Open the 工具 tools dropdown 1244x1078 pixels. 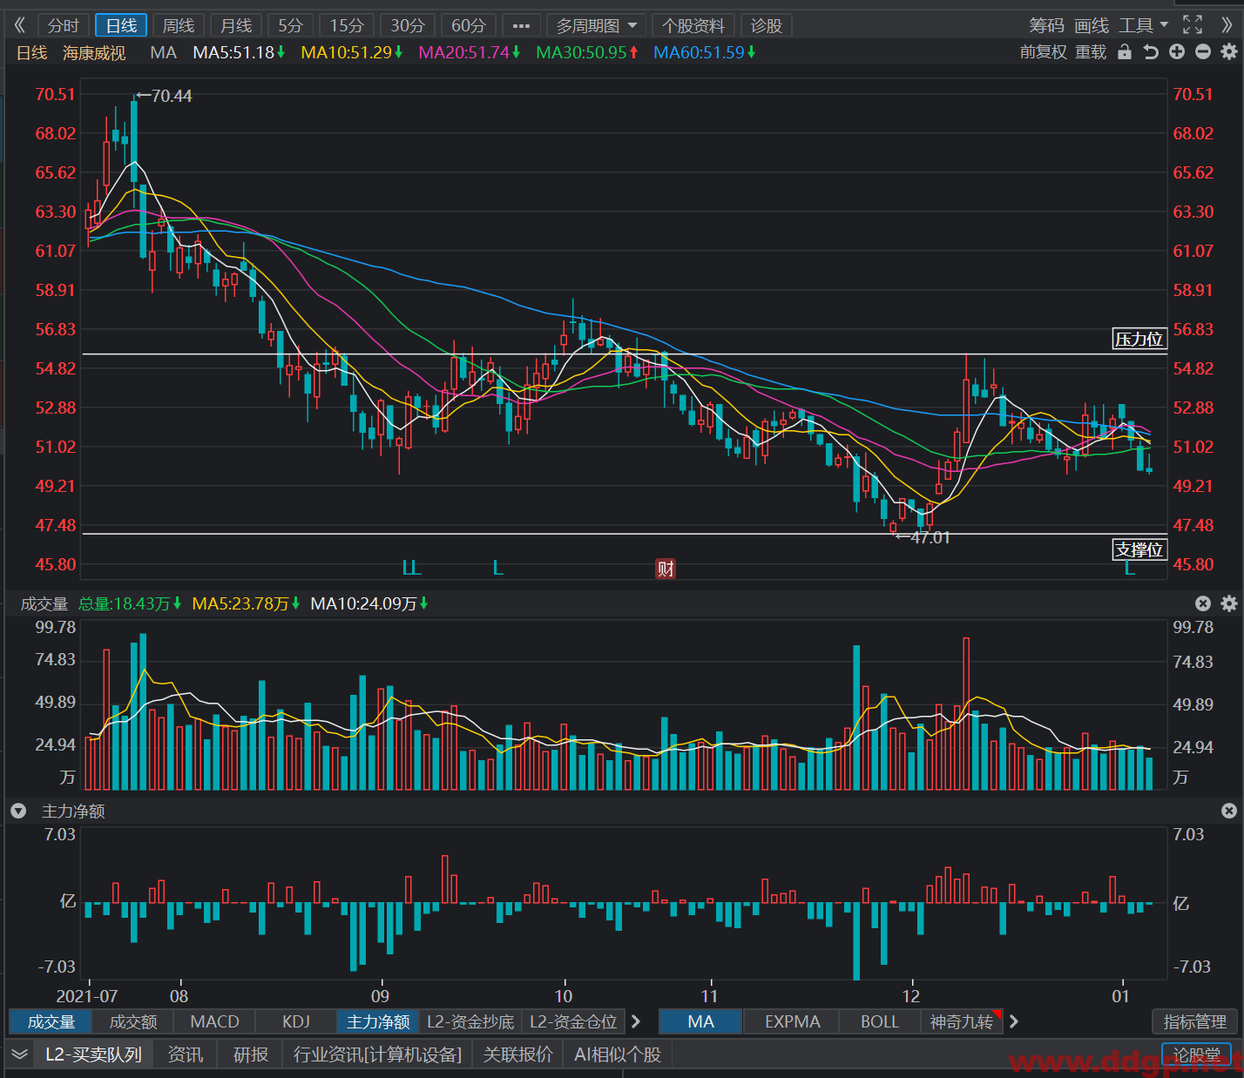point(1144,25)
